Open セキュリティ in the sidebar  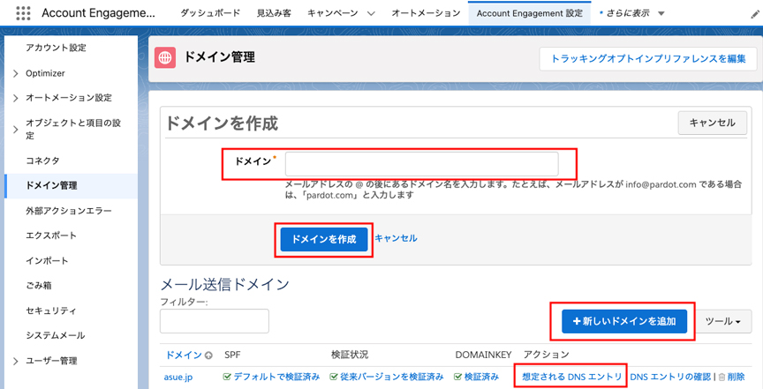[x=51, y=310]
